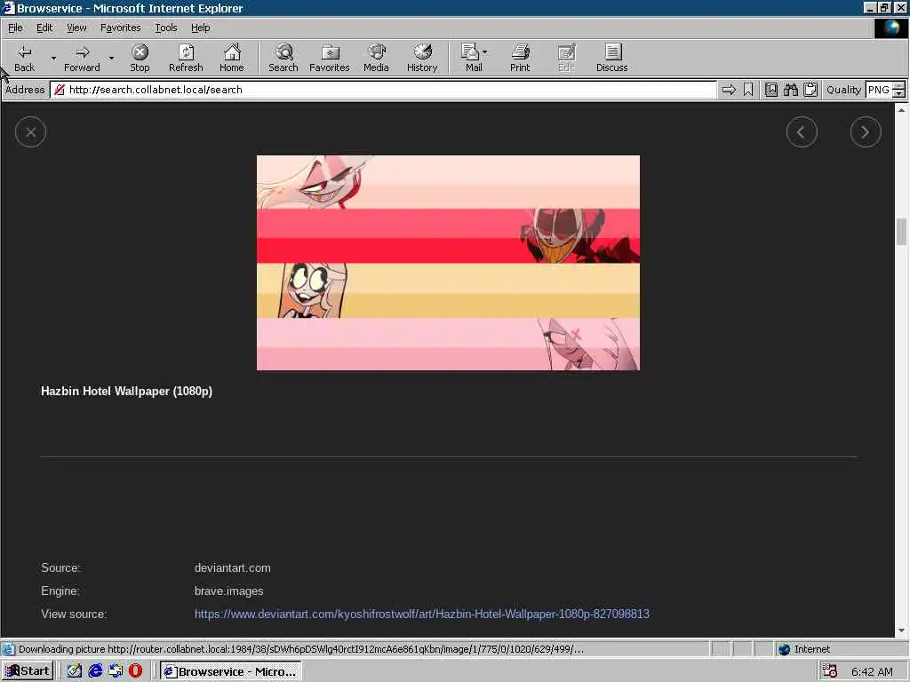Open the Help menu
This screenshot has height=682, width=910.
200,28
